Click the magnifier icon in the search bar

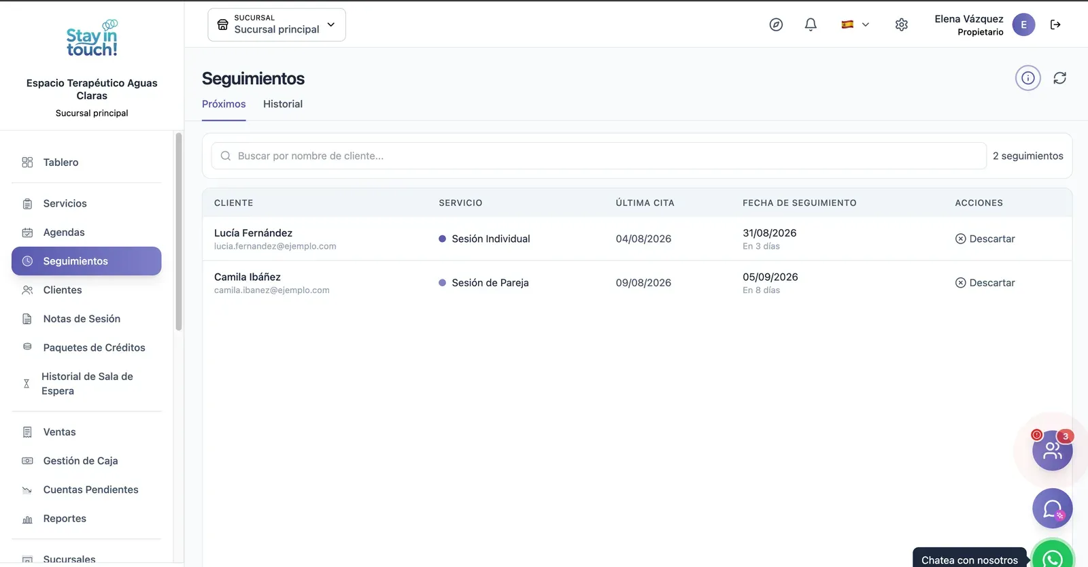pyautogui.click(x=226, y=156)
